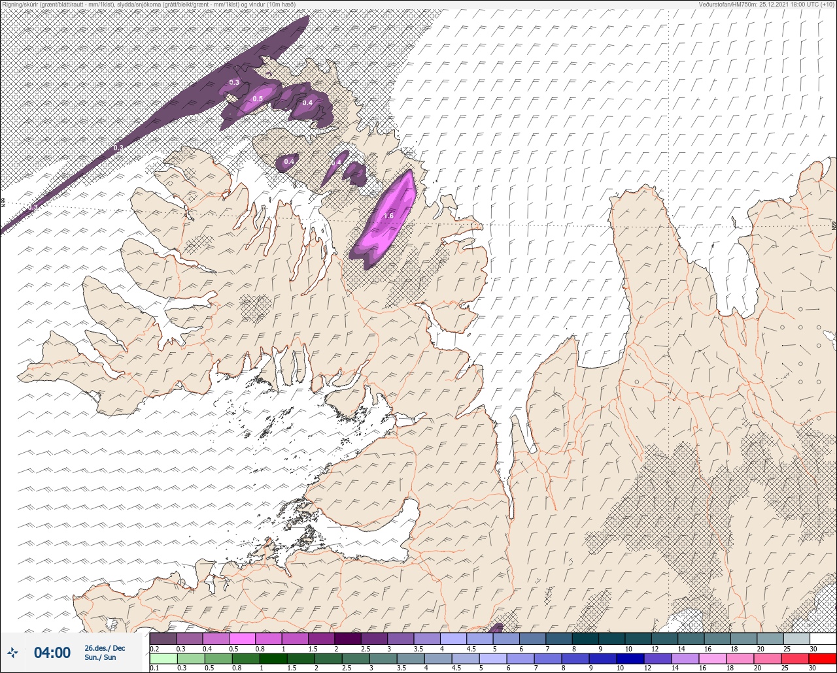Viewport: 837px width, 673px height.
Task: Select the bright pink 0.5 snow legend swatch
Action: 242,638
